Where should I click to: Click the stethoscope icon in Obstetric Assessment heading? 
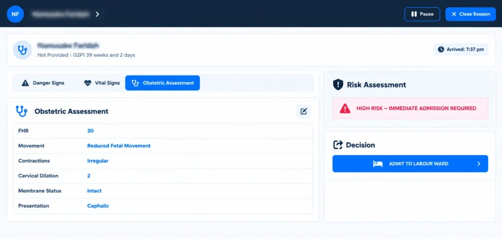(x=22, y=111)
